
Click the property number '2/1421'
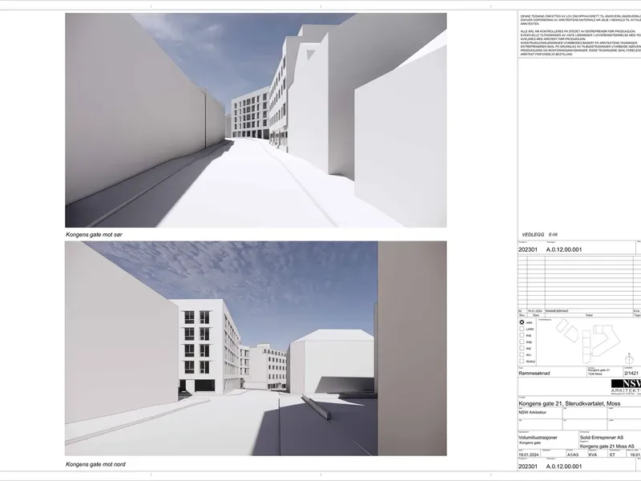pyautogui.click(x=631, y=373)
